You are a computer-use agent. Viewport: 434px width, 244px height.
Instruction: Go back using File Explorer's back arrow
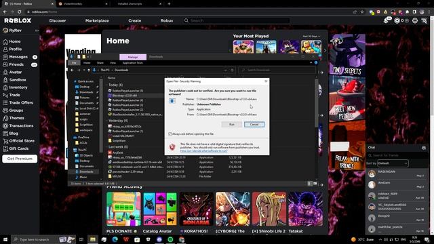73,70
